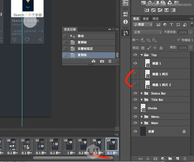Open the Info panel icon in dock
The width and height of the screenshot is (194, 162).
pos(125,22)
